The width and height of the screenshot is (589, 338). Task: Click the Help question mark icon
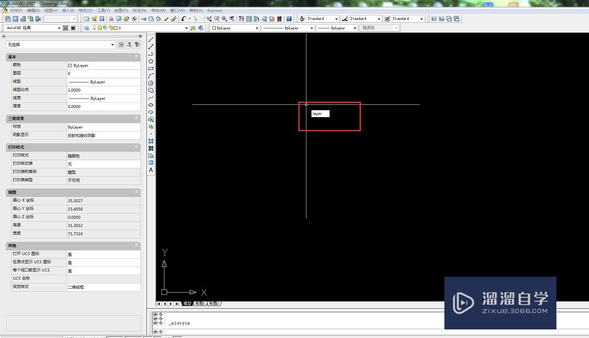tap(289, 19)
